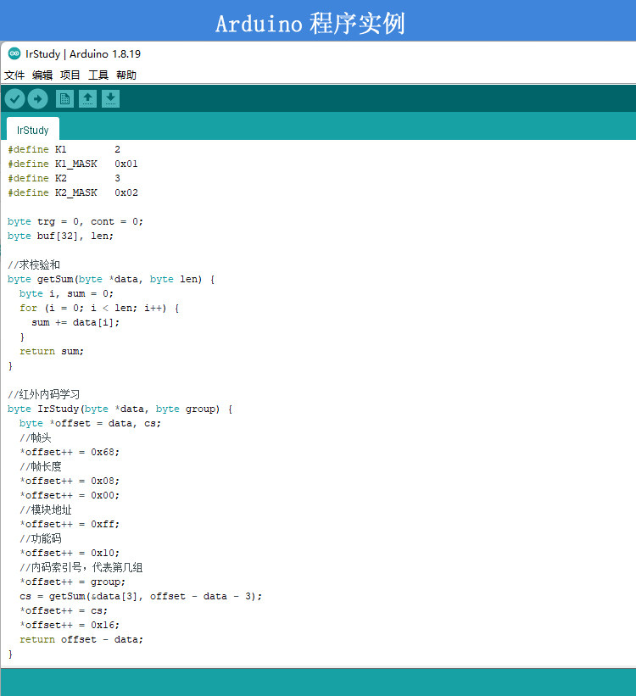The width and height of the screenshot is (636, 696).
Task: Click the comment '//内码索引号，代表第几组'
Action: click(81, 567)
